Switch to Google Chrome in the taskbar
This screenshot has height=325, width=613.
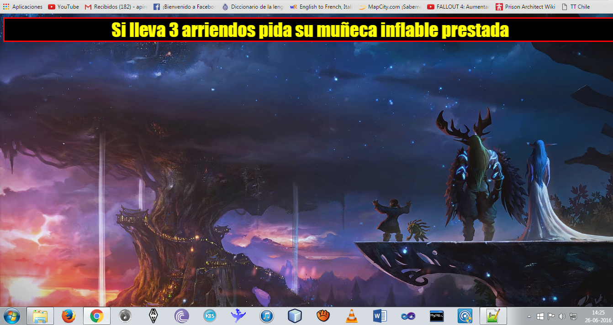[x=96, y=315]
